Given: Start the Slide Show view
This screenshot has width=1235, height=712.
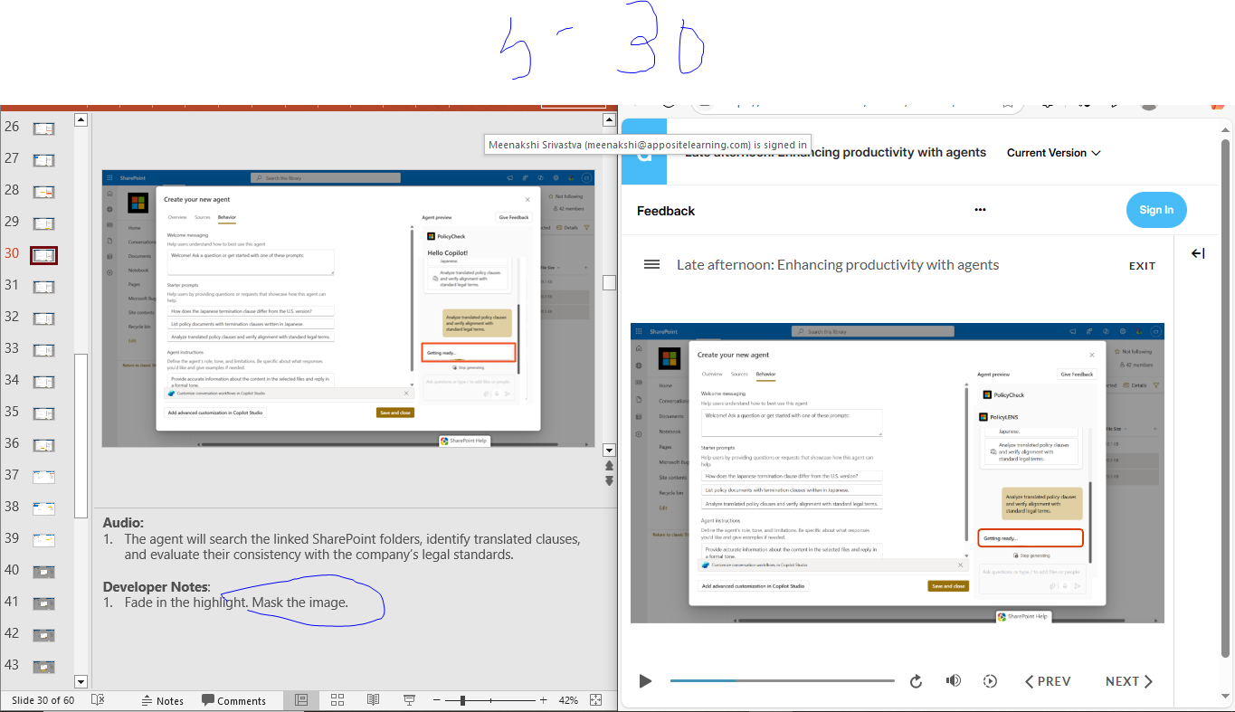Looking at the screenshot, I should click(409, 700).
